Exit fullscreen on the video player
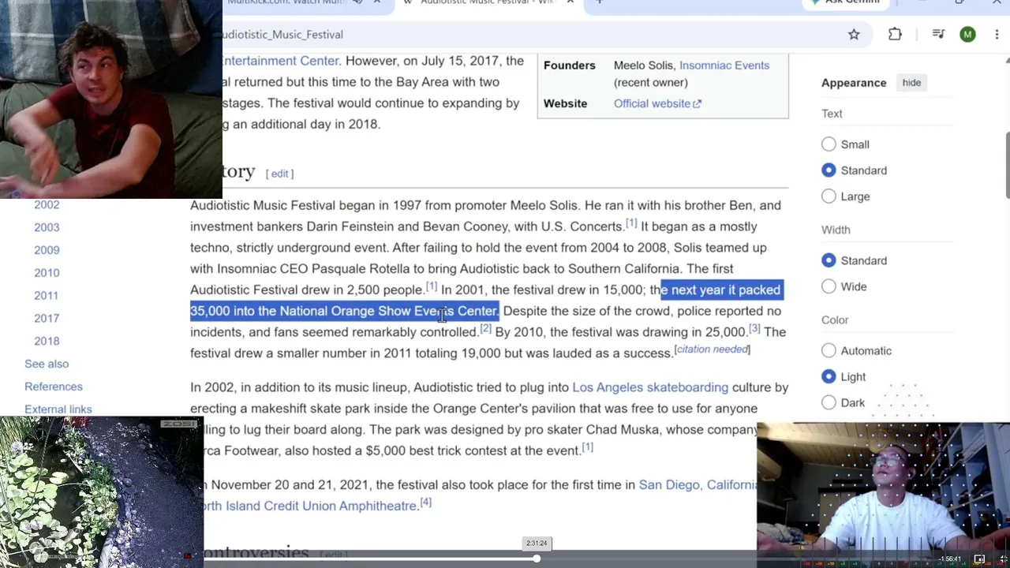1010x568 pixels. 1003,559
